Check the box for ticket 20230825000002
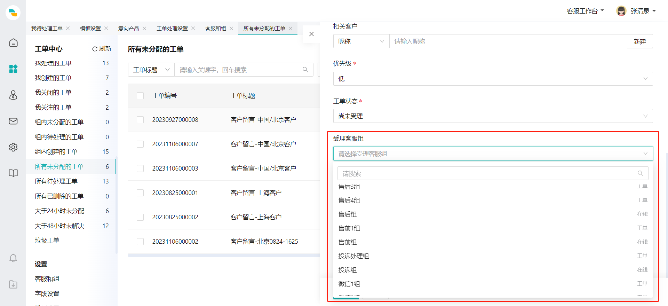Screen dimensions: 668x306 coord(140,217)
